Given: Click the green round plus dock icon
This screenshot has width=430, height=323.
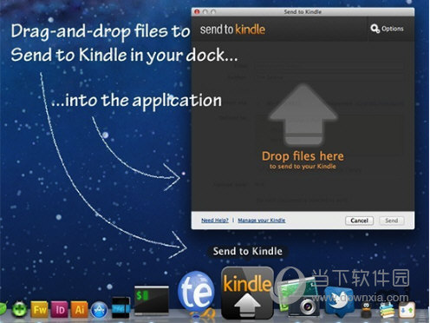Looking at the screenshot, I should tap(19, 309).
